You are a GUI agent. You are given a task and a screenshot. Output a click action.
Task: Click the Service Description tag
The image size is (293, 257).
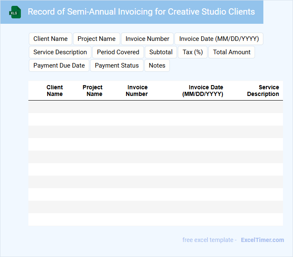pyautogui.click(x=60, y=52)
